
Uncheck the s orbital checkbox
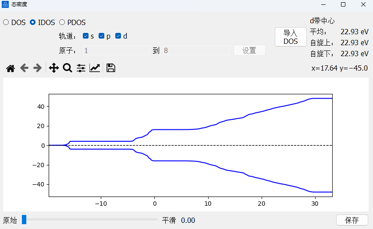click(x=86, y=36)
